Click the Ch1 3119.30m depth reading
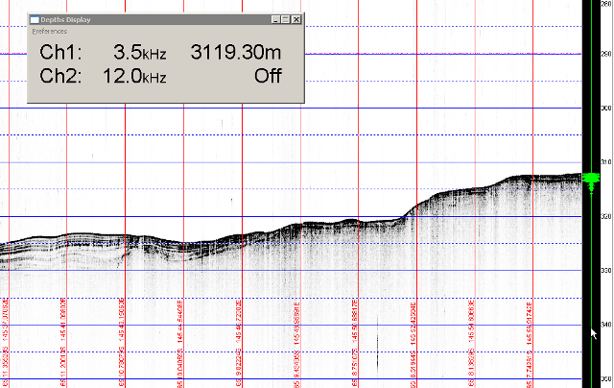 pyautogui.click(x=236, y=52)
